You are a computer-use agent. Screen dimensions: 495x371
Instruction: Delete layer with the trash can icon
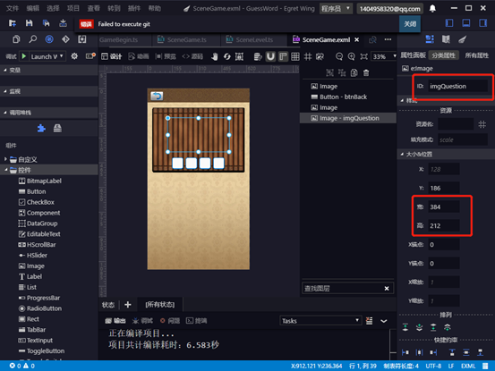[x=366, y=72]
